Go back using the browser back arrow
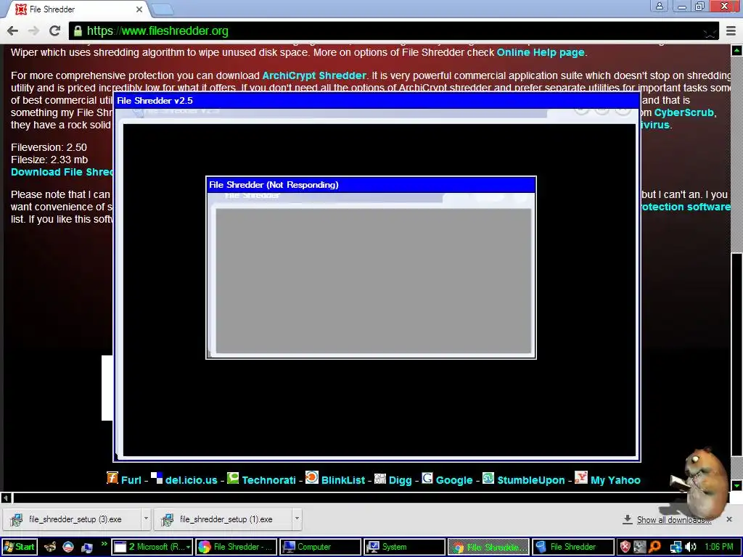Screen dimensions: 743x557 [x=13, y=30]
